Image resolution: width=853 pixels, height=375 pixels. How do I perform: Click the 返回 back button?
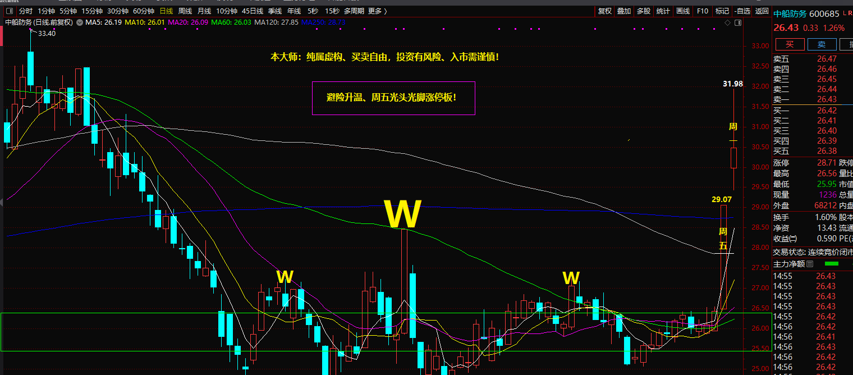tap(762, 11)
